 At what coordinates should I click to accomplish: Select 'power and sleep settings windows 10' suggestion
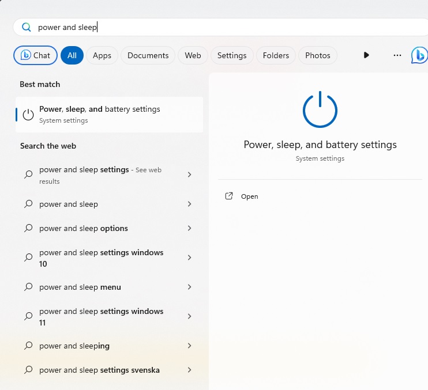pyautogui.click(x=109, y=258)
